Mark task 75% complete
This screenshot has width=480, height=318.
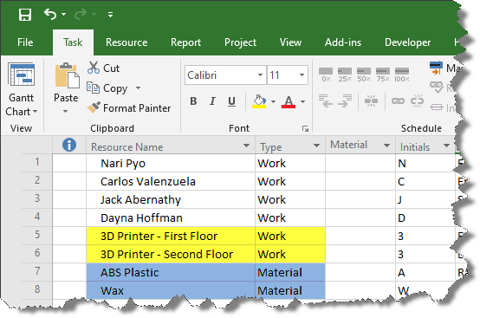(x=383, y=75)
